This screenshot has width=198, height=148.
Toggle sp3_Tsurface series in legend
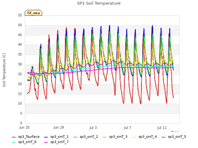click(x=26, y=137)
